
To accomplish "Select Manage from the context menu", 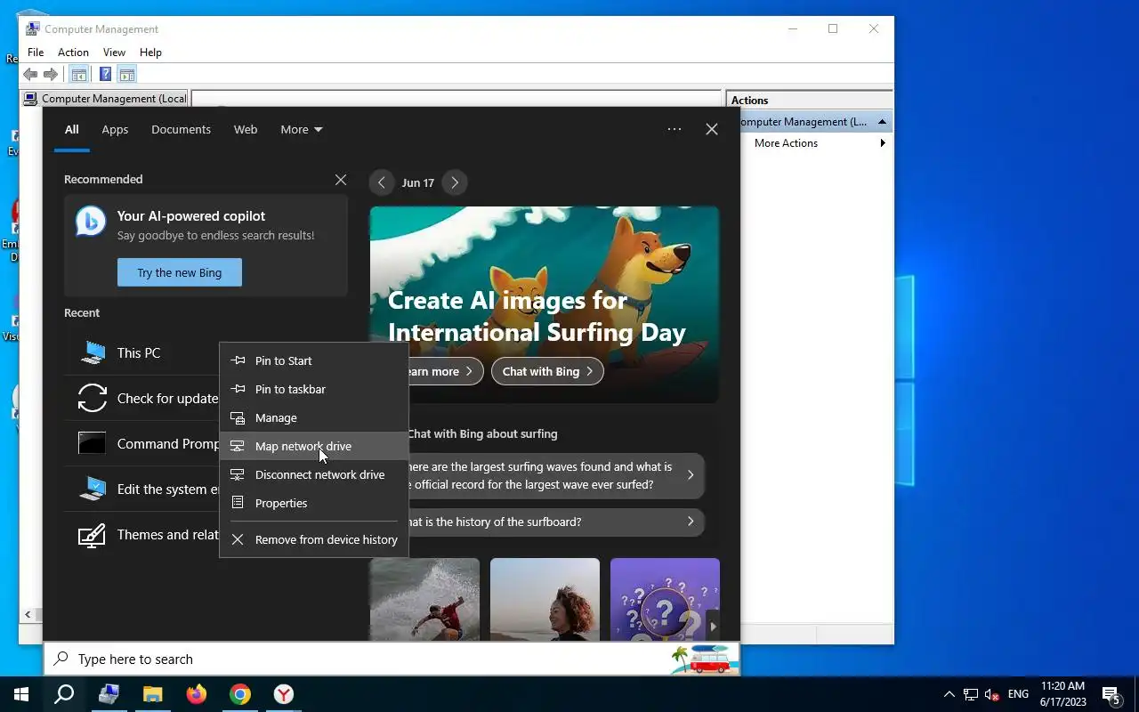I will point(313,417).
